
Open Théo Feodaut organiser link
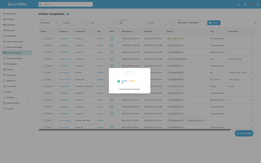pyautogui.click(x=65, y=59)
